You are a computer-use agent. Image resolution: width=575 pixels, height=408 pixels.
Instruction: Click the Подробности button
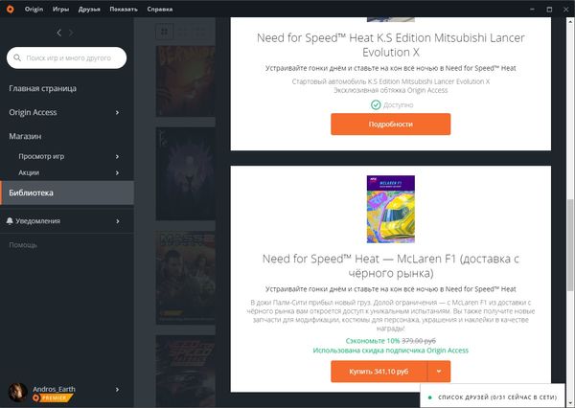click(391, 125)
